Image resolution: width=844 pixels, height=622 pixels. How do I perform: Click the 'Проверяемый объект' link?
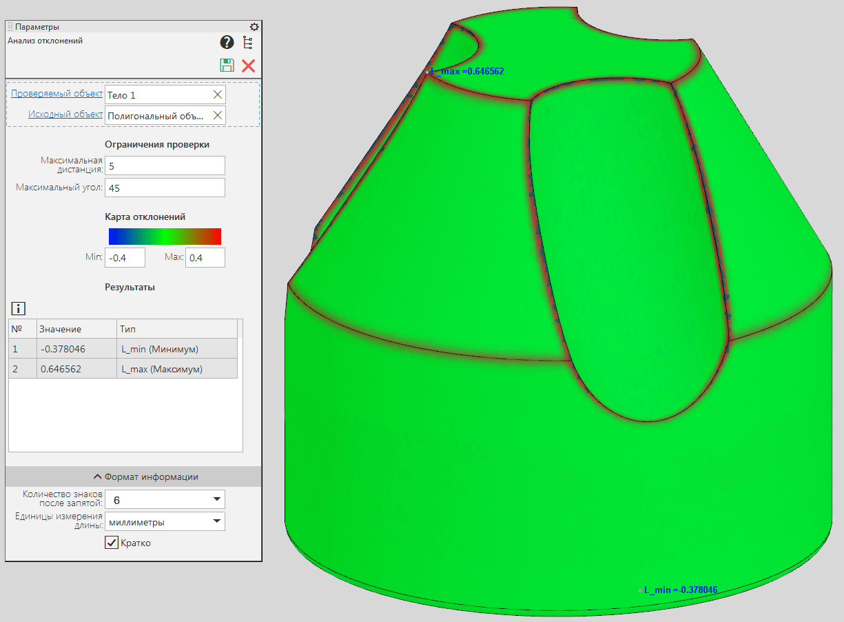pos(56,94)
